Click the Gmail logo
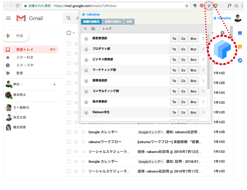This screenshot has height=190, width=247. [30, 18]
